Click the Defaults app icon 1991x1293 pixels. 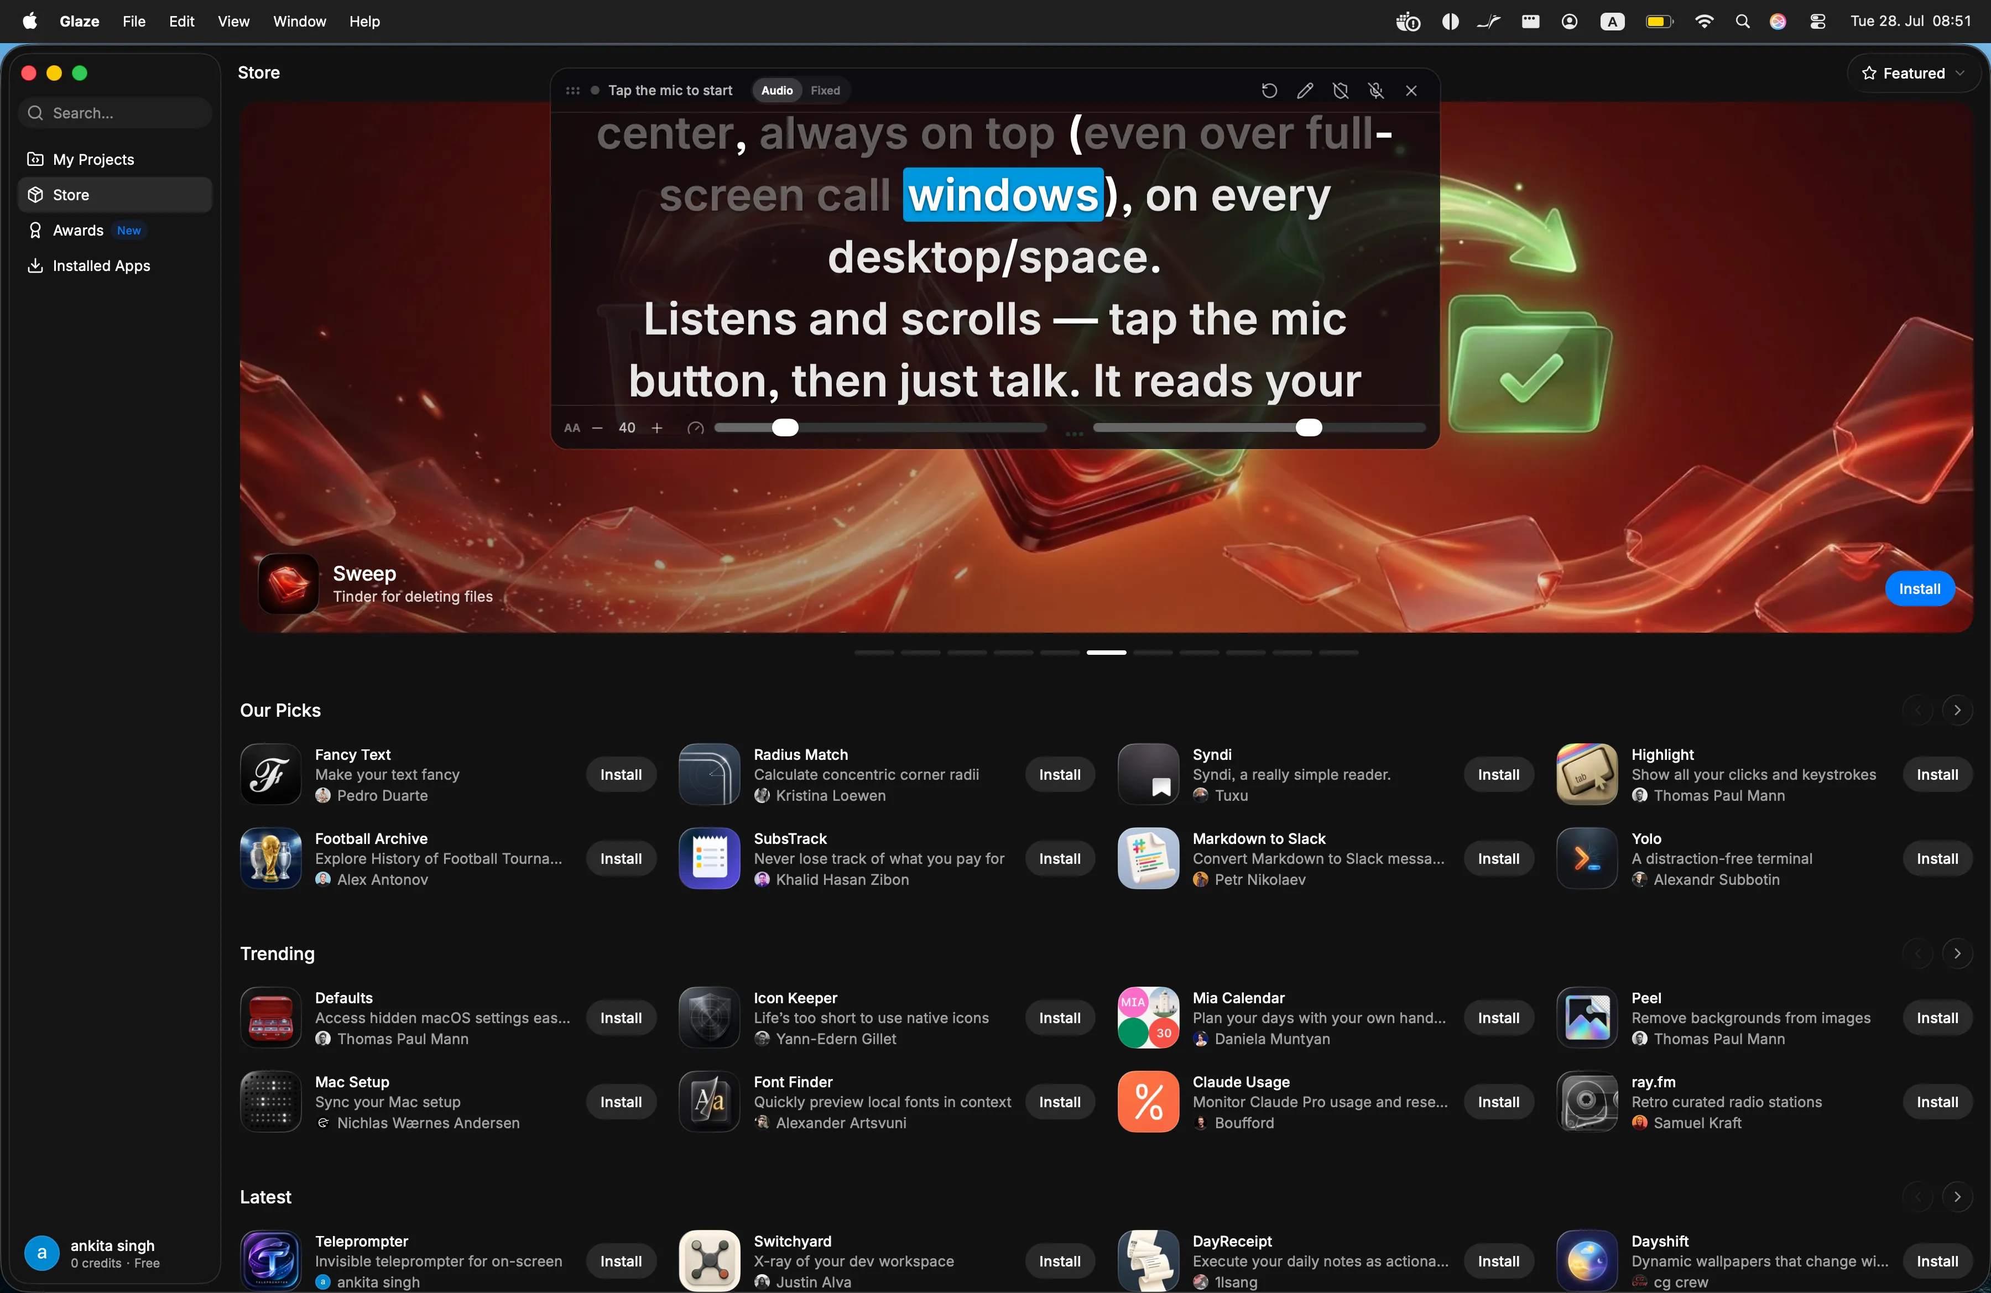point(270,1018)
